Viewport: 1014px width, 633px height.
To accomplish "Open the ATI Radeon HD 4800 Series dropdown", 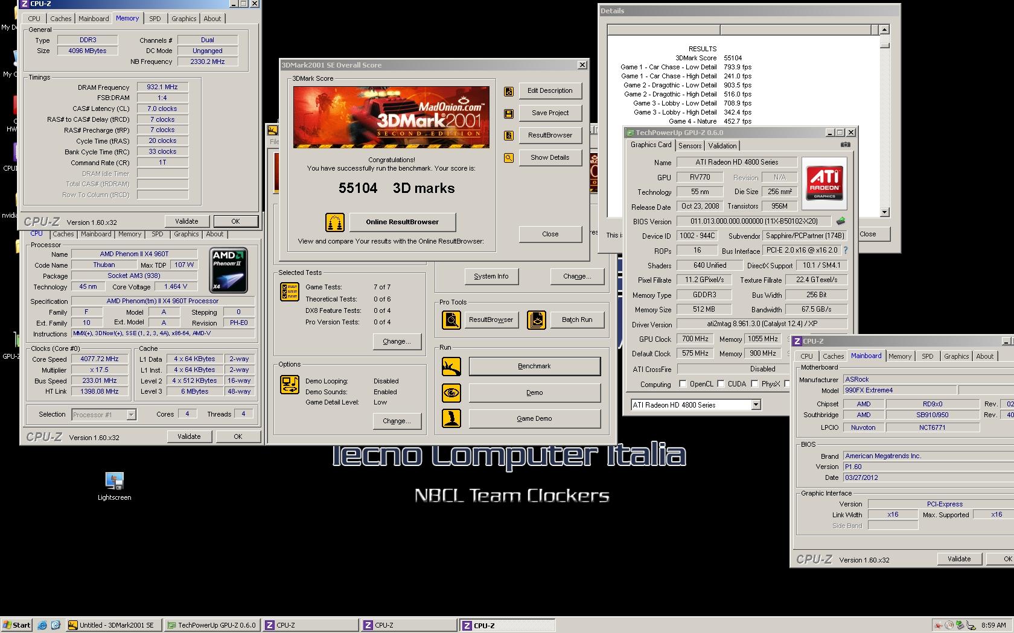I will pos(756,405).
